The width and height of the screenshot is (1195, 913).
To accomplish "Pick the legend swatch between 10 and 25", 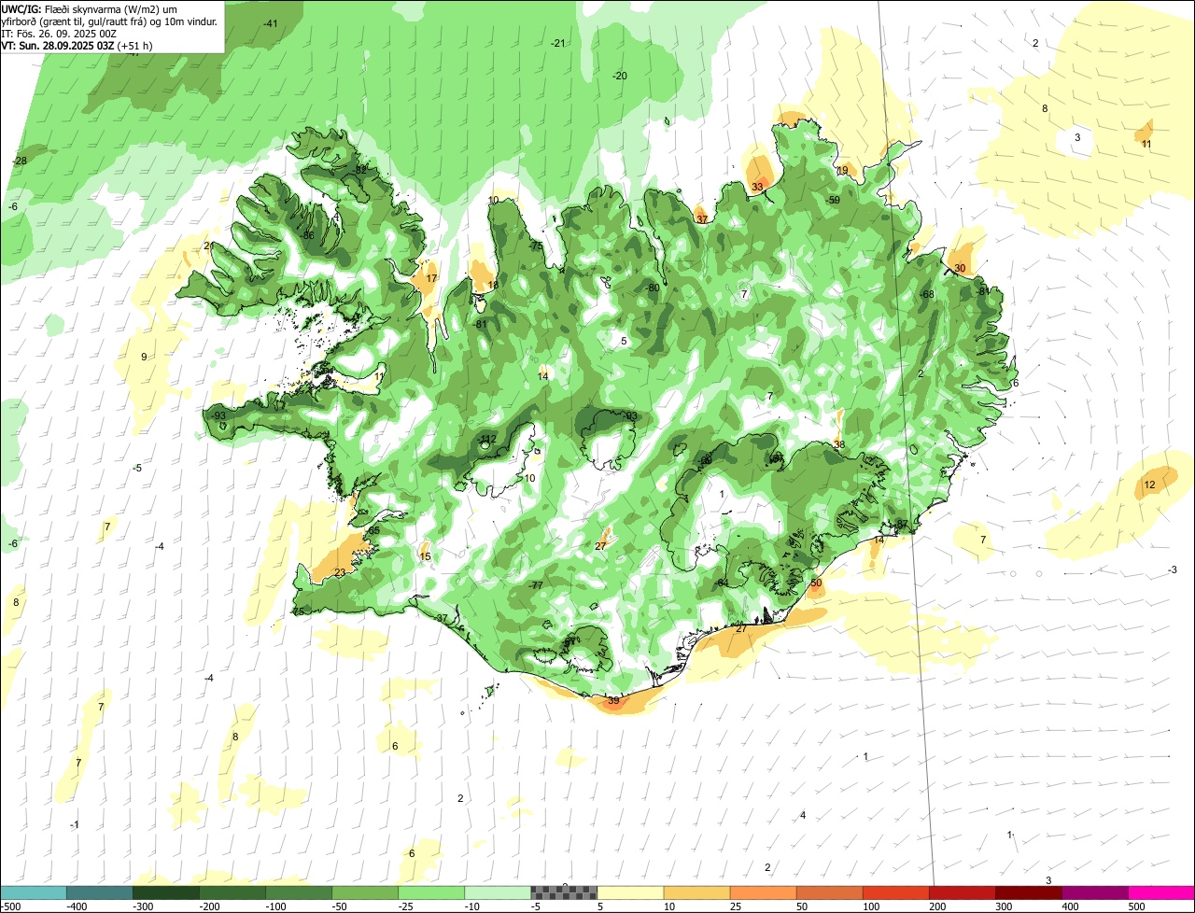I will click(696, 893).
